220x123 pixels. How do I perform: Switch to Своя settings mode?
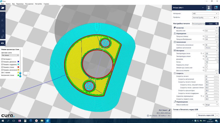pos(210,24)
